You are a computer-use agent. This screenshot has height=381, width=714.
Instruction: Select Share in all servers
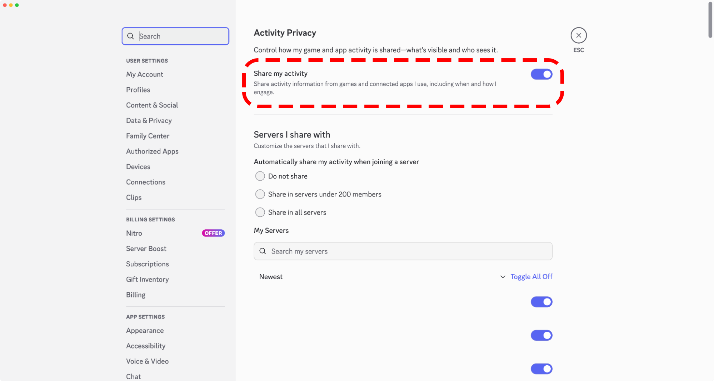click(260, 212)
